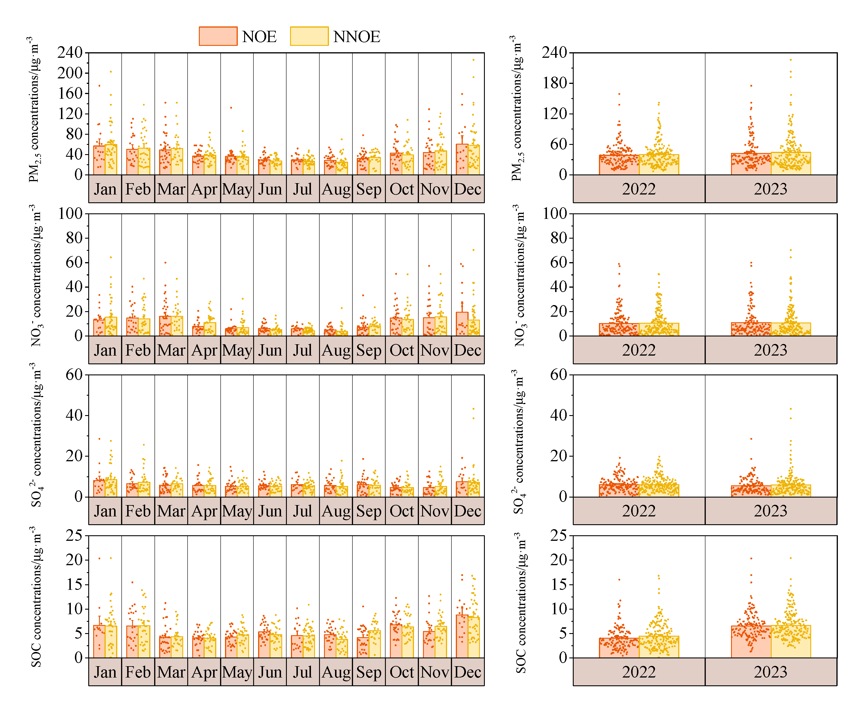Screen dimensions: 864x717
Task: Click Oct label in sulfate monthly panel
Action: (402, 511)
